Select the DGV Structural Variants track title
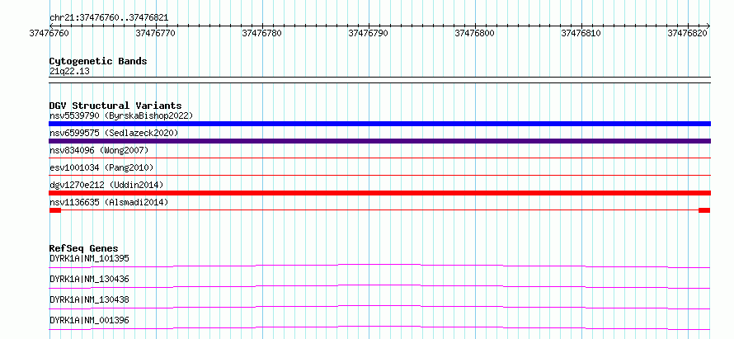734x339 pixels. click(x=115, y=106)
